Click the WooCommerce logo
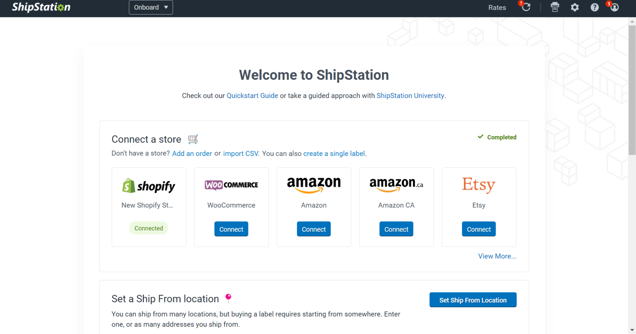 (231, 185)
